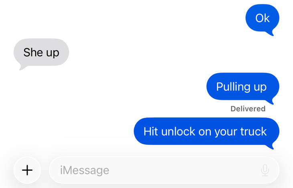
Task: Open the plus attachments menu
Action: tap(27, 170)
